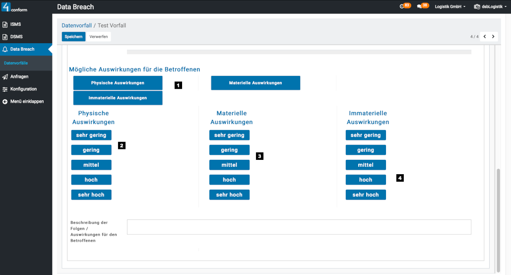Click the 4conform logo
This screenshot has width=511, height=275.
coord(15,7)
